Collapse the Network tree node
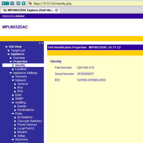 tap(13, 80)
